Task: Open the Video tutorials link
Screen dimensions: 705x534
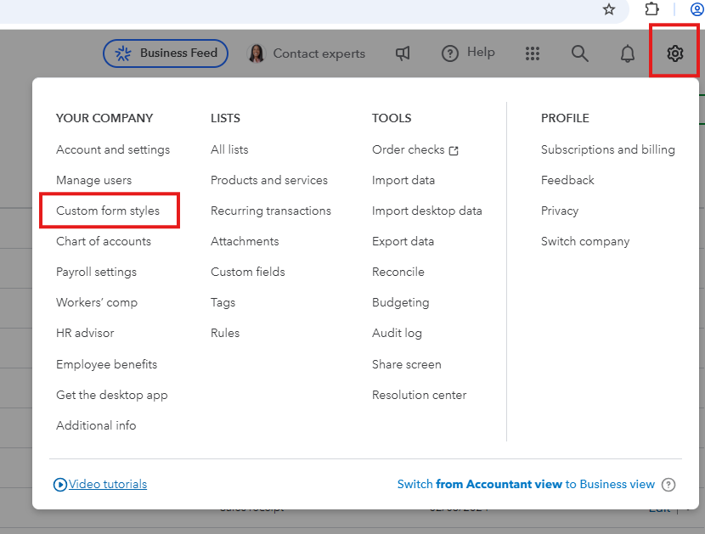Action: click(x=107, y=484)
